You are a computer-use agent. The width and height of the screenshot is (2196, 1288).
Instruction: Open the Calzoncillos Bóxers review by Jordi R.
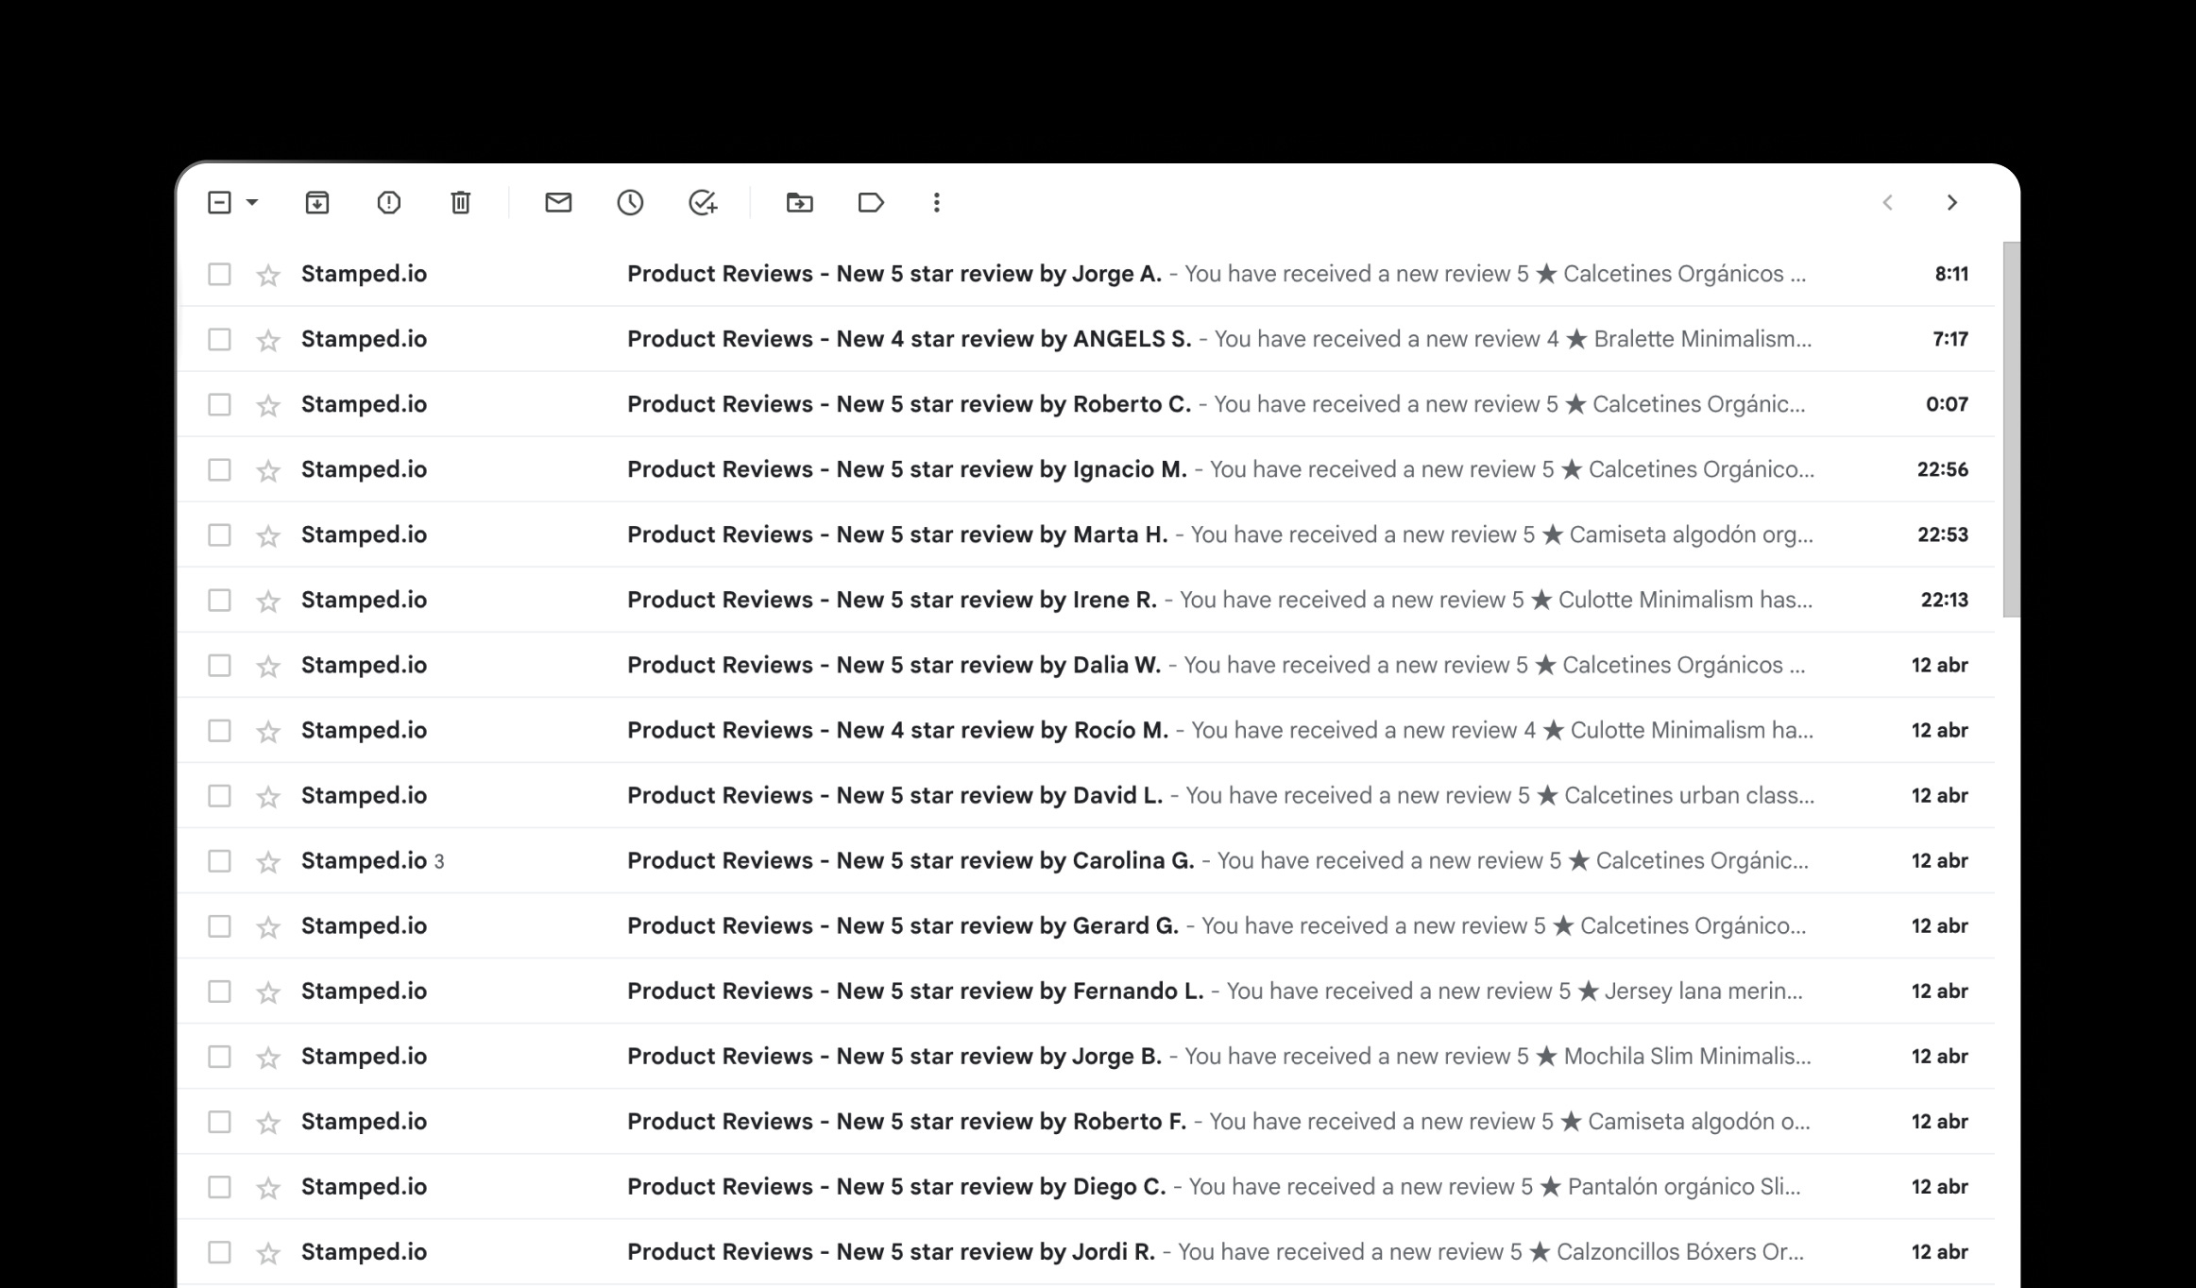coord(1086,1251)
